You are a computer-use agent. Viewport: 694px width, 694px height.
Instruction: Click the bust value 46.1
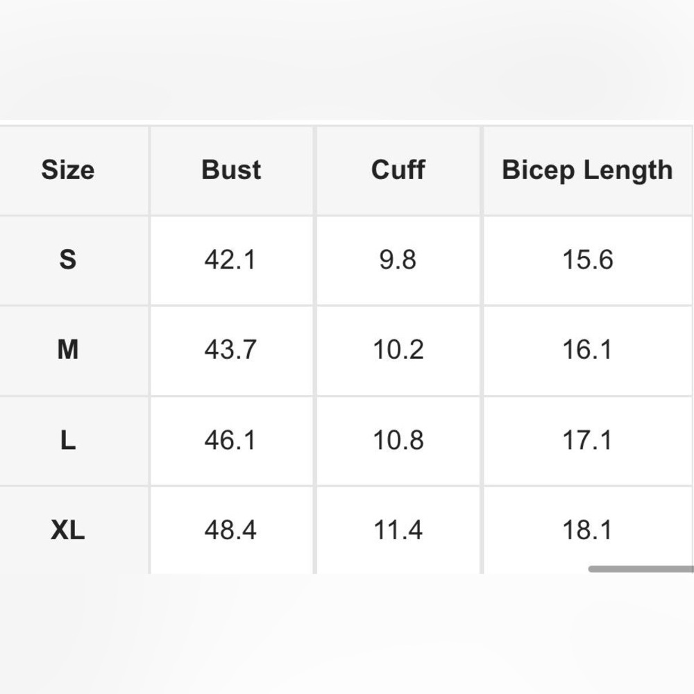click(230, 440)
